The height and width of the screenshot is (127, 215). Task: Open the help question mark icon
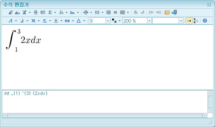point(205,21)
